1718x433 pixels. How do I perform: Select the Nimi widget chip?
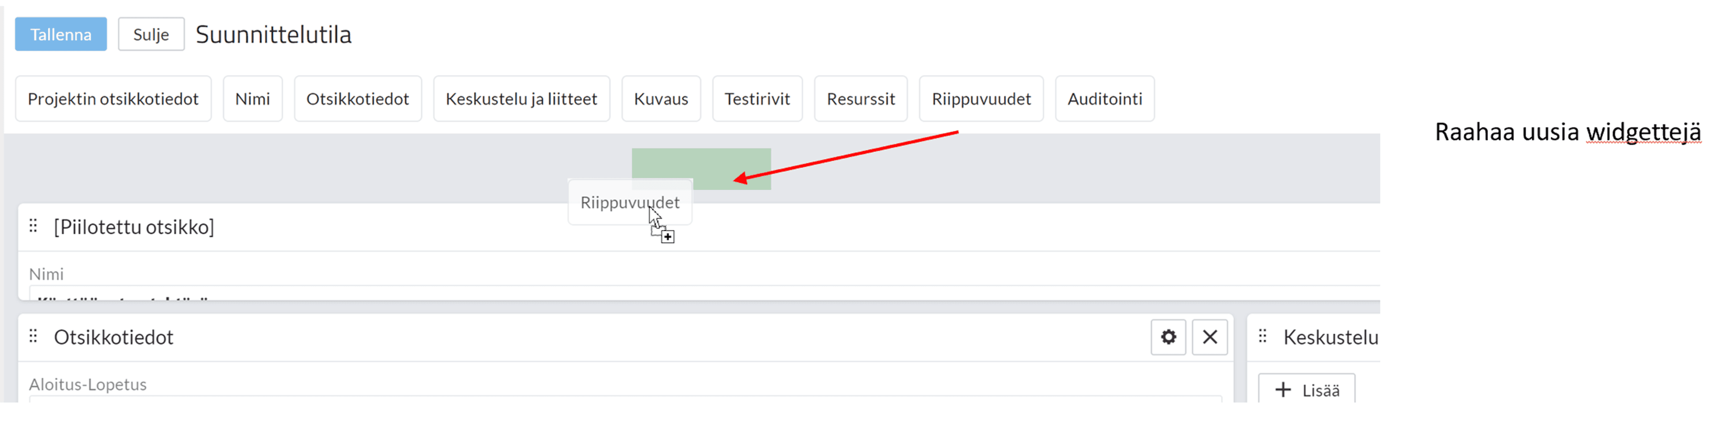tap(253, 99)
